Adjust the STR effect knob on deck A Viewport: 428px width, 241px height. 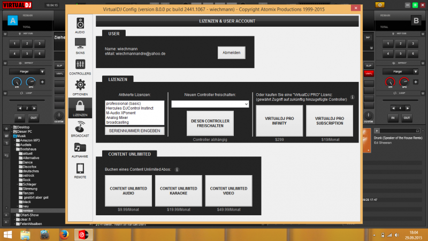17,82
